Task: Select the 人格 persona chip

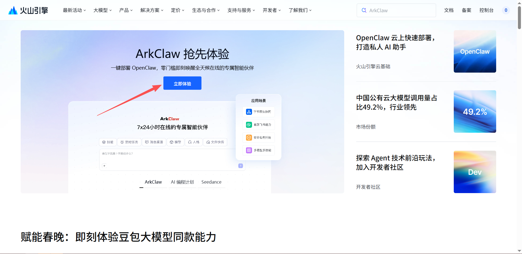Action: [194, 142]
